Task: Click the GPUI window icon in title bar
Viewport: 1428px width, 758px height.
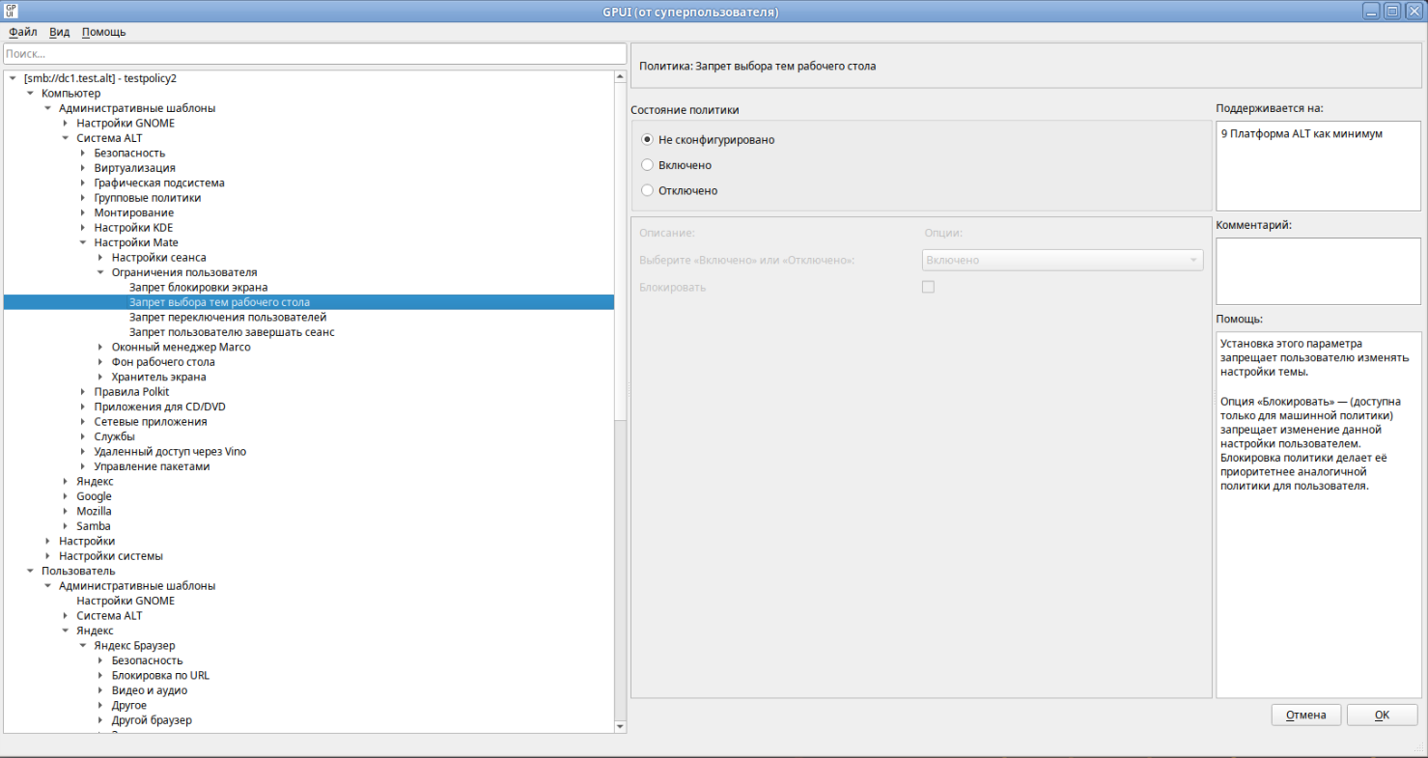Action: pyautogui.click(x=11, y=12)
